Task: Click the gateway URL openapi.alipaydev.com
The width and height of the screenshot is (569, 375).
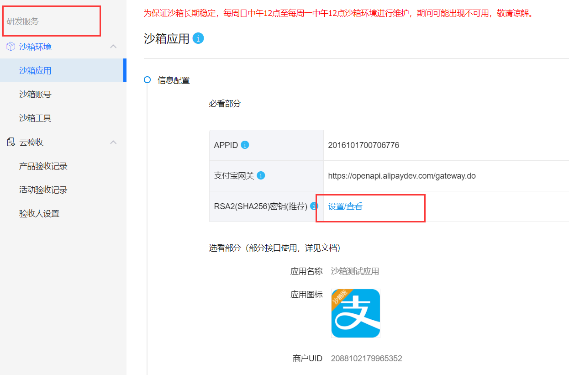Action: click(402, 176)
